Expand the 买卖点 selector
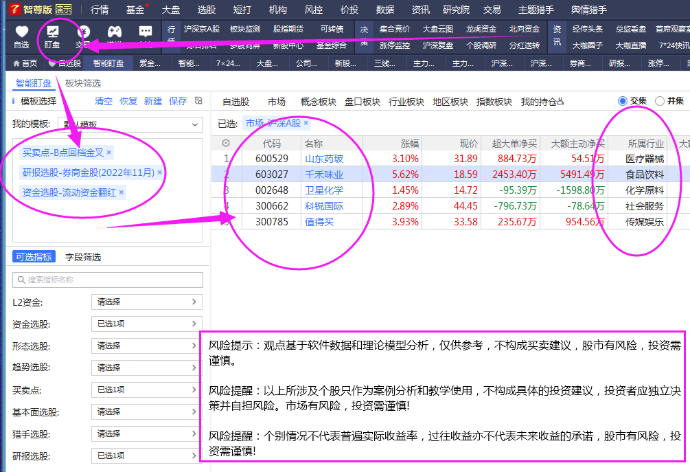 click(x=147, y=390)
